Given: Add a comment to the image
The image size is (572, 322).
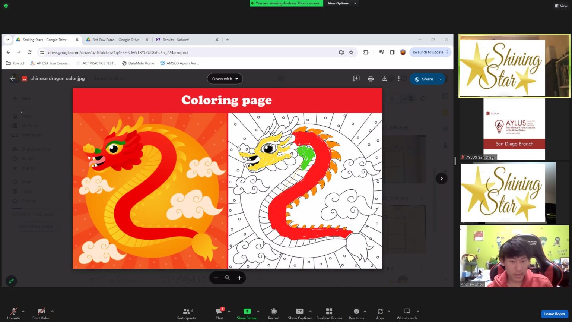Looking at the screenshot, I should point(356,79).
